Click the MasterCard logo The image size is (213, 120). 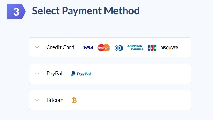click(104, 48)
